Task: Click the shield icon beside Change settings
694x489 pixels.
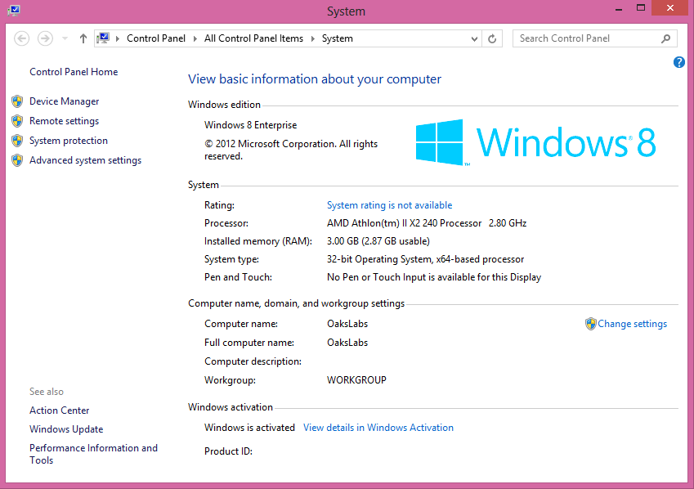Action: pyautogui.click(x=590, y=324)
